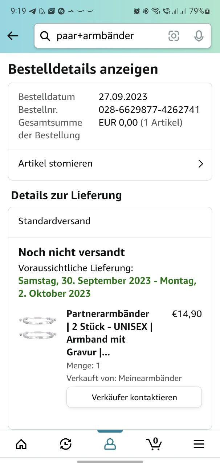Tap battery icon in status bar
The height and width of the screenshot is (466, 220).
point(208,11)
